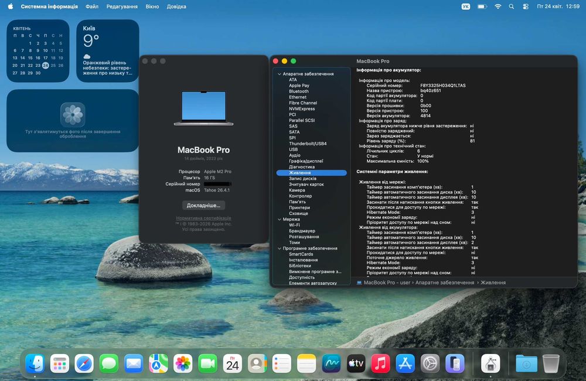Screen dimensions: 586x381
Task: Open App Store from the Dock
Action: tap(405, 363)
